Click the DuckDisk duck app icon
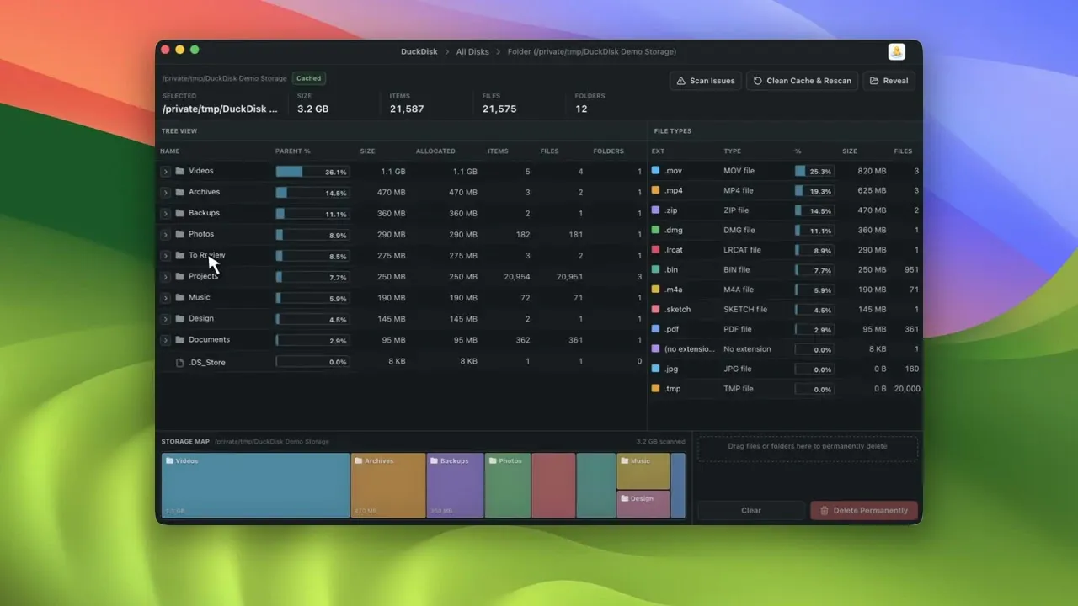This screenshot has width=1078, height=606. coord(897,51)
